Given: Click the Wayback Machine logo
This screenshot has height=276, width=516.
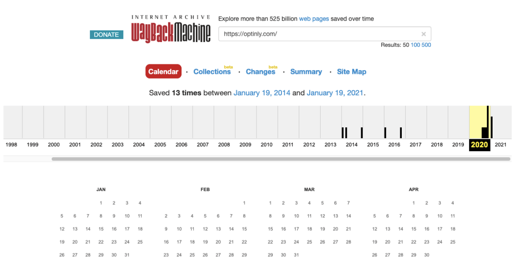Looking at the screenshot, I should [171, 29].
